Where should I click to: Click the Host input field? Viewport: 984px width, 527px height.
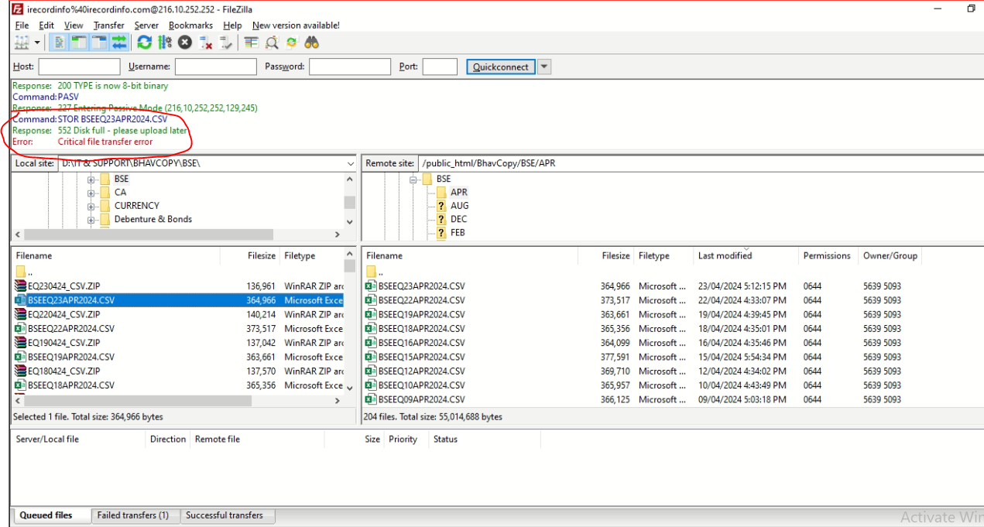tap(80, 67)
